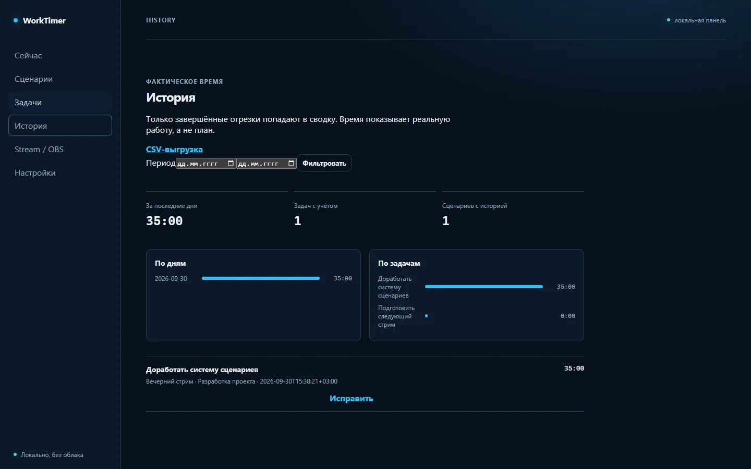The width and height of the screenshot is (751, 469).
Task: Click the WorkTimer logo title
Action: tap(44, 20)
